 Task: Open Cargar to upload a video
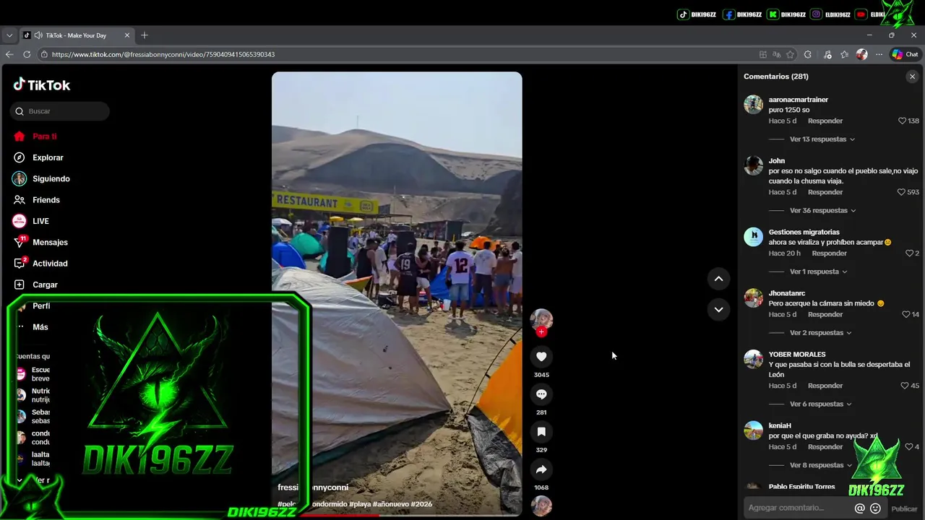pyautogui.click(x=45, y=285)
